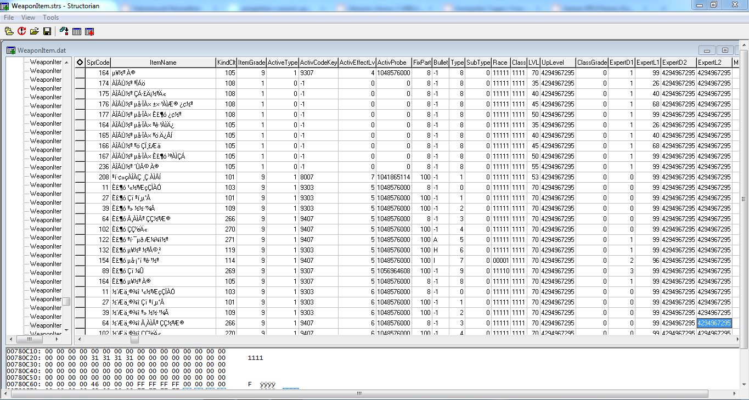Click the tree panel's scroll-up arrow
This screenshot has width=749, height=400.
[x=66, y=61]
